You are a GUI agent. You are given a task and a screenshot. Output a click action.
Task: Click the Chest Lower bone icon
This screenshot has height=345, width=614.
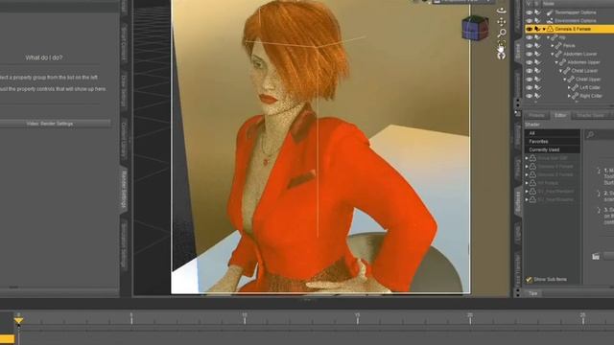567,71
